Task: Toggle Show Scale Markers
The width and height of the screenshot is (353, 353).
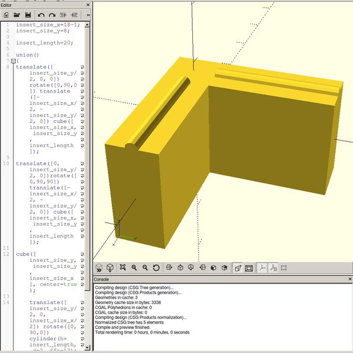Action: (x=273, y=268)
